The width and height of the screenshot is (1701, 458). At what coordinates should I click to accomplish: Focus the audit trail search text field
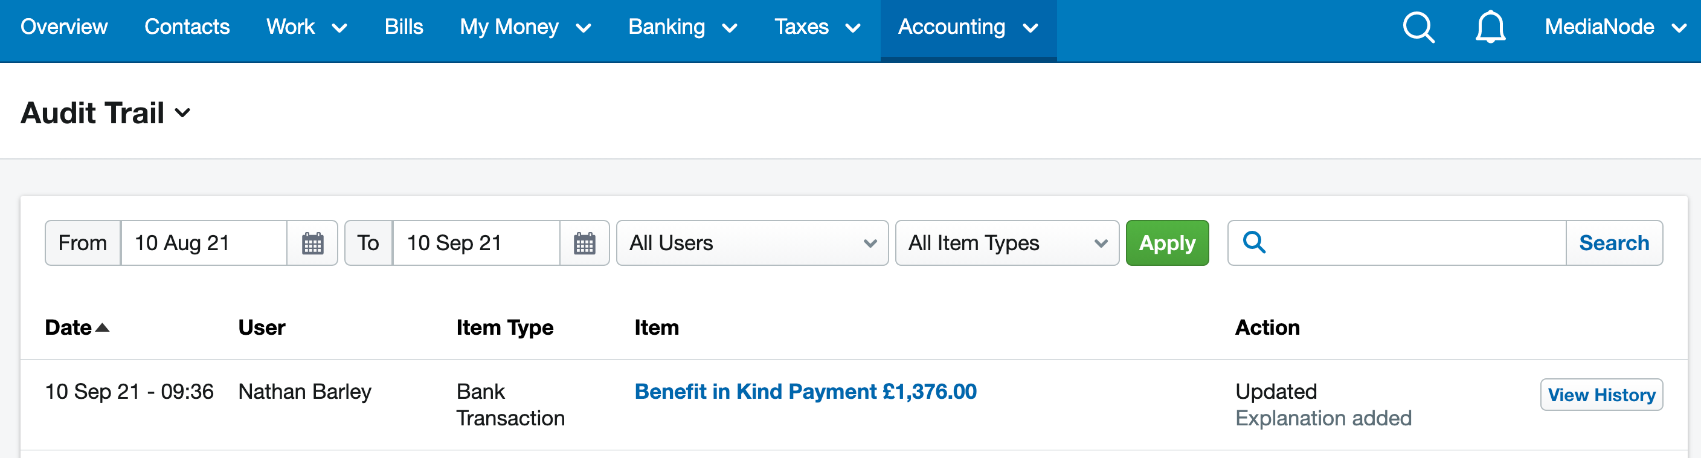coord(1416,244)
